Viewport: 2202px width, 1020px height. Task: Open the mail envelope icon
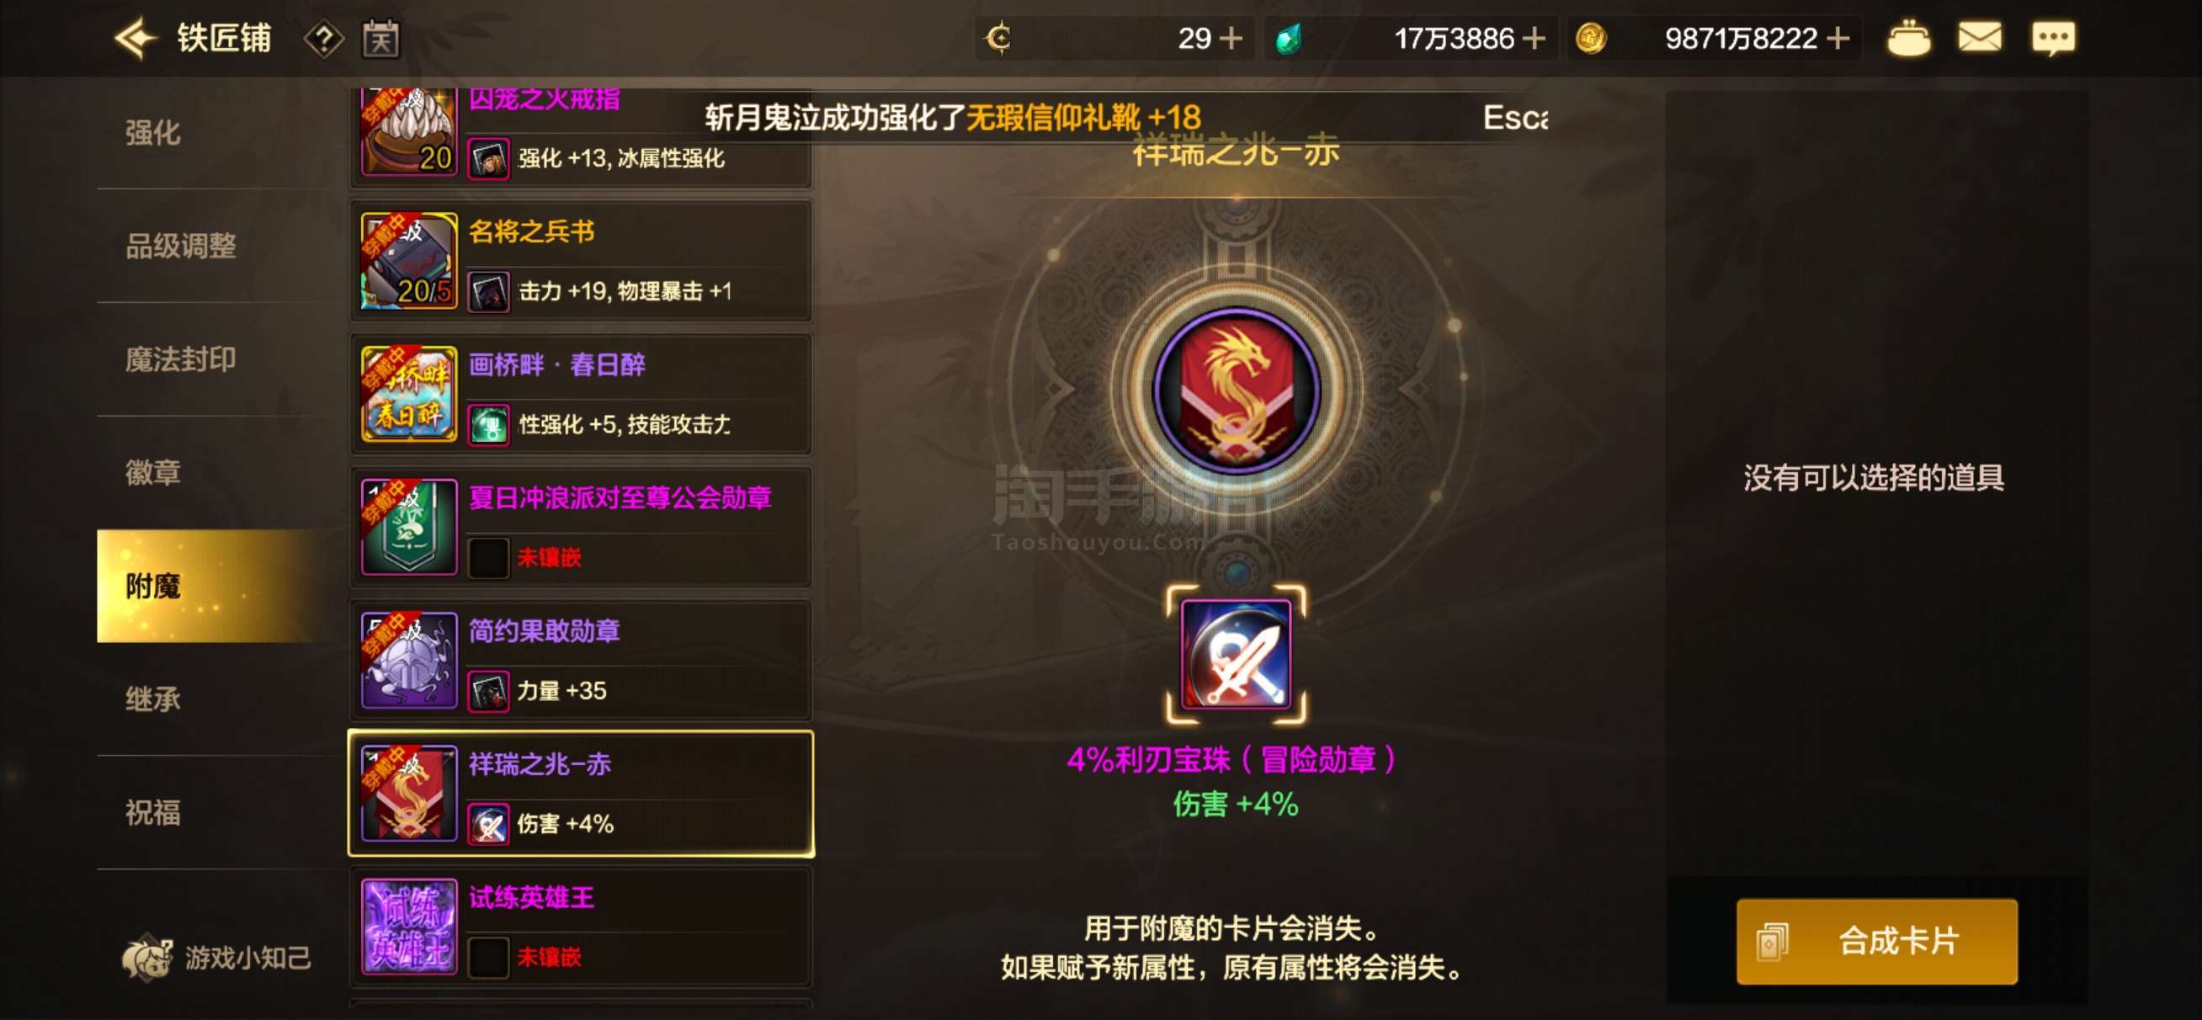[1980, 38]
